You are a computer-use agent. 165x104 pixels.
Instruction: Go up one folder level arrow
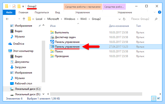[x=24, y=19]
